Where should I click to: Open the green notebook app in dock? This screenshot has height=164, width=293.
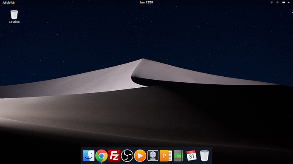[178, 156]
